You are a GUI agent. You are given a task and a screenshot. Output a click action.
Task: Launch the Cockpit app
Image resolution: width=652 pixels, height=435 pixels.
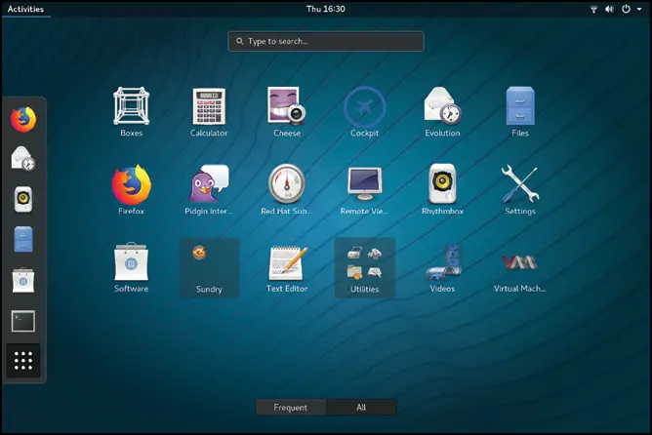click(364, 107)
